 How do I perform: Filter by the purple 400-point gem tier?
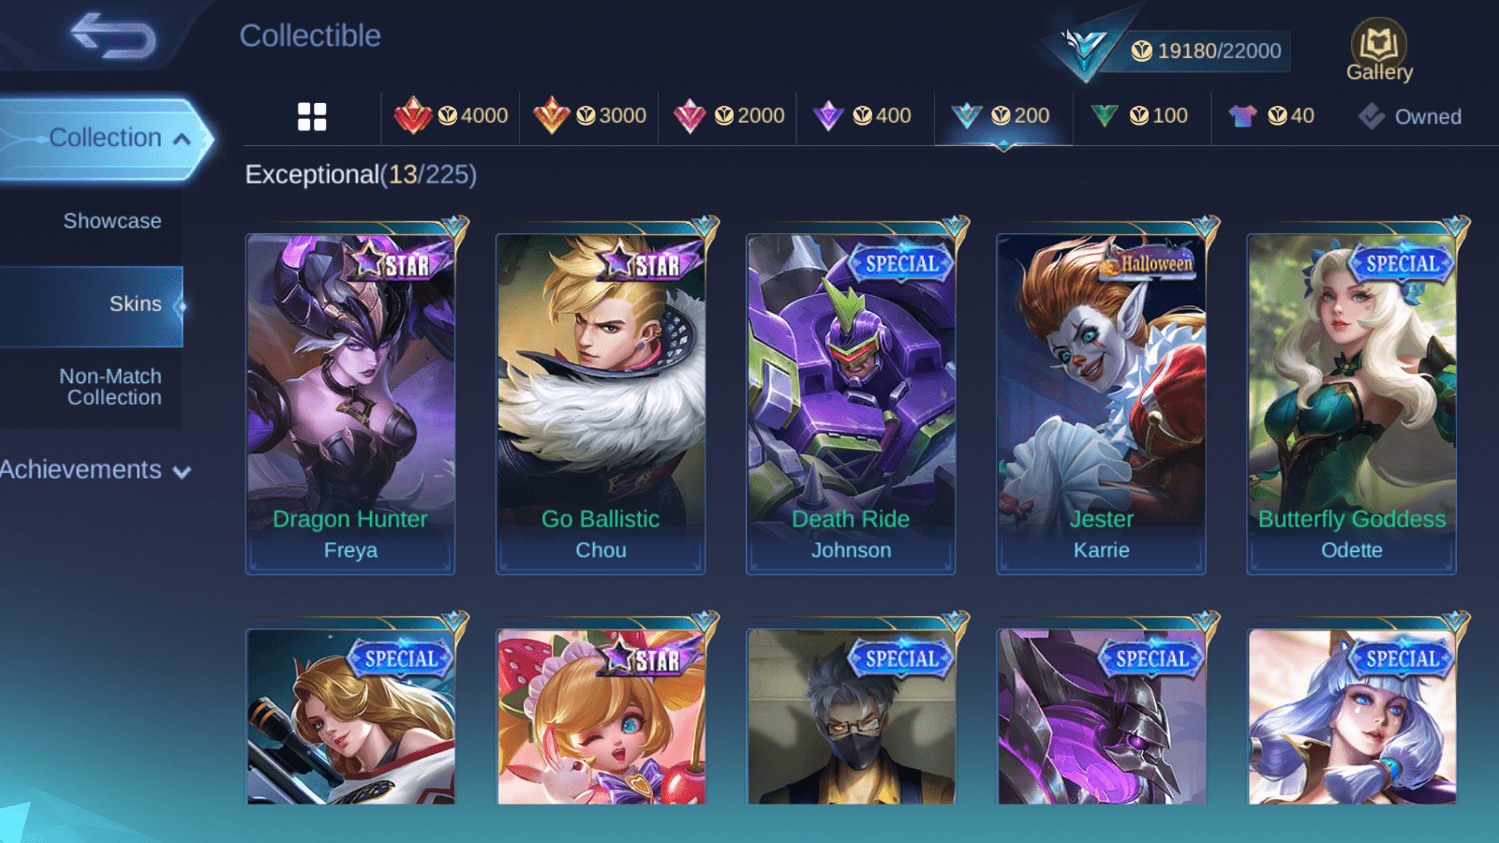point(862,116)
